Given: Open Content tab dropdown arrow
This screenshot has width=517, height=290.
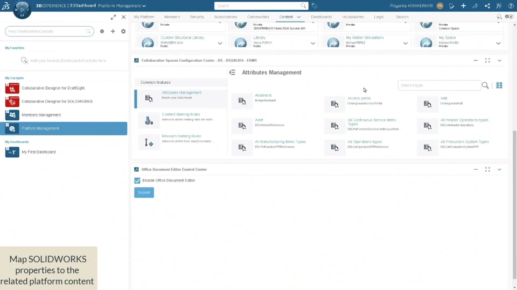Looking at the screenshot, I should (299, 17).
